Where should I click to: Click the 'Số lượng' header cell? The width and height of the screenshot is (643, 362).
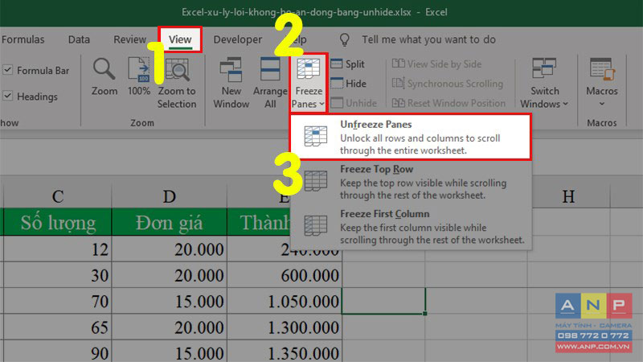point(58,222)
